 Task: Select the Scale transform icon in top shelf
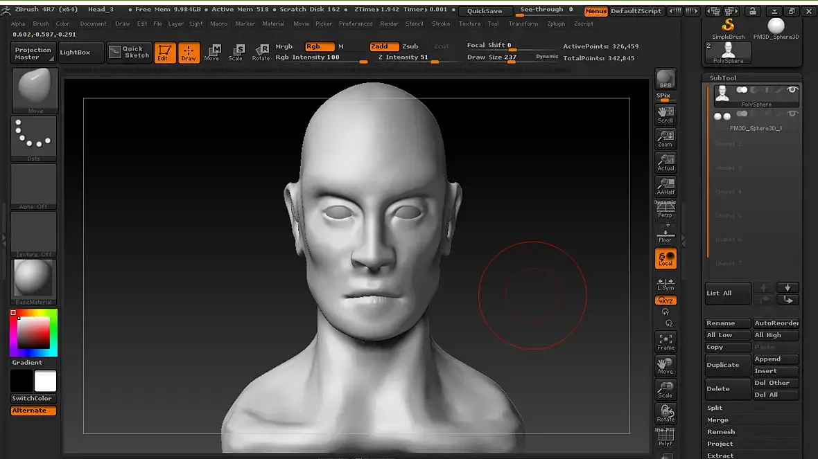tap(236, 53)
